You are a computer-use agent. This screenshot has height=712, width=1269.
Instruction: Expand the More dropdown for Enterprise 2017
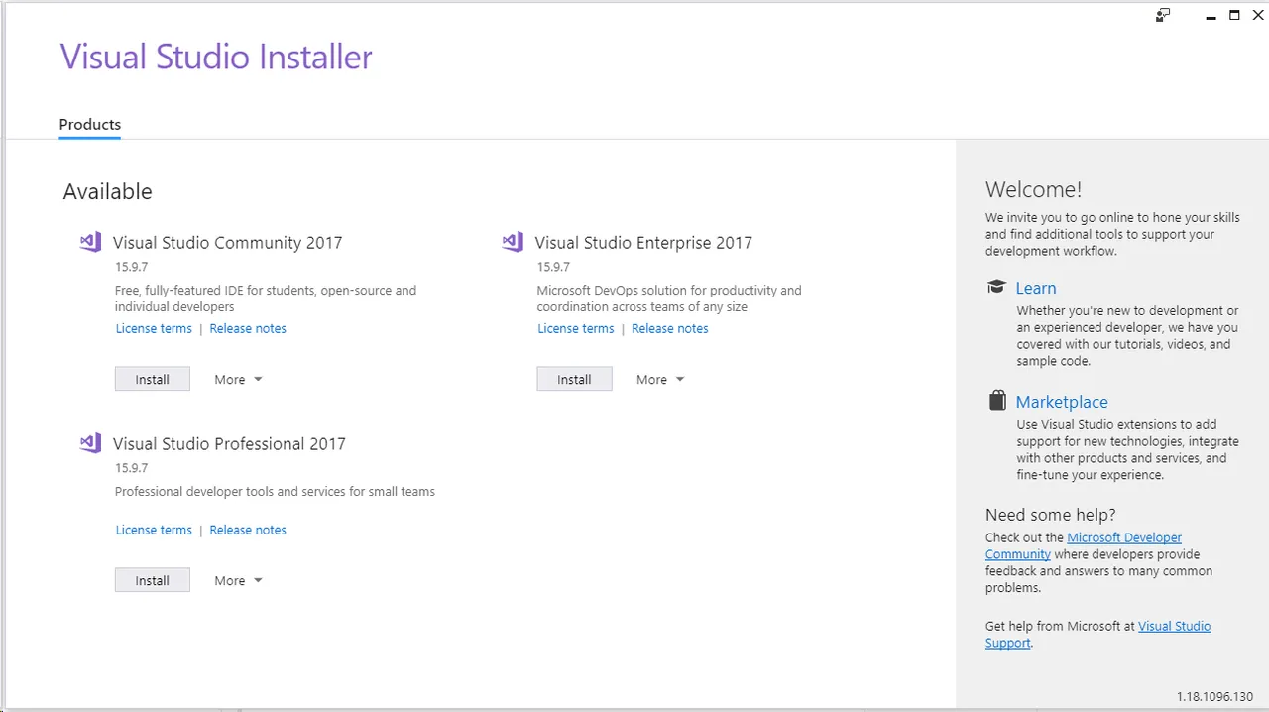660,379
